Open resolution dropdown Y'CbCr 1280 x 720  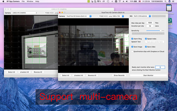(x=111, y=16)
